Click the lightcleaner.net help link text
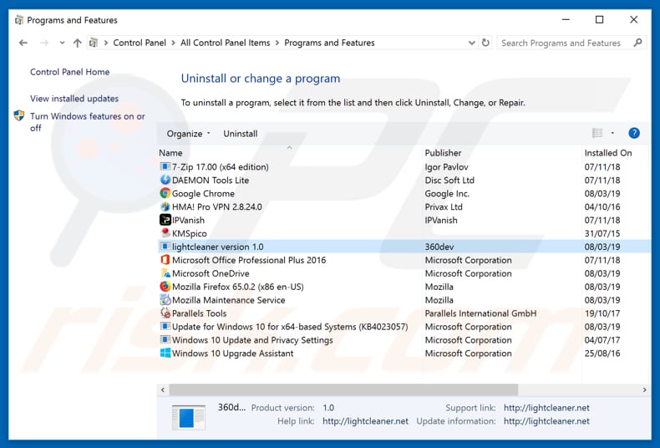The height and width of the screenshot is (448, 660). [x=365, y=421]
